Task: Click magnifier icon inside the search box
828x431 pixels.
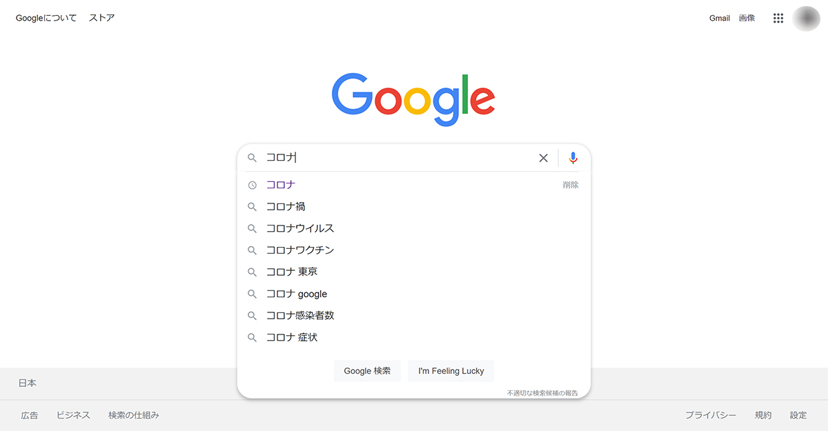Action: coord(253,158)
